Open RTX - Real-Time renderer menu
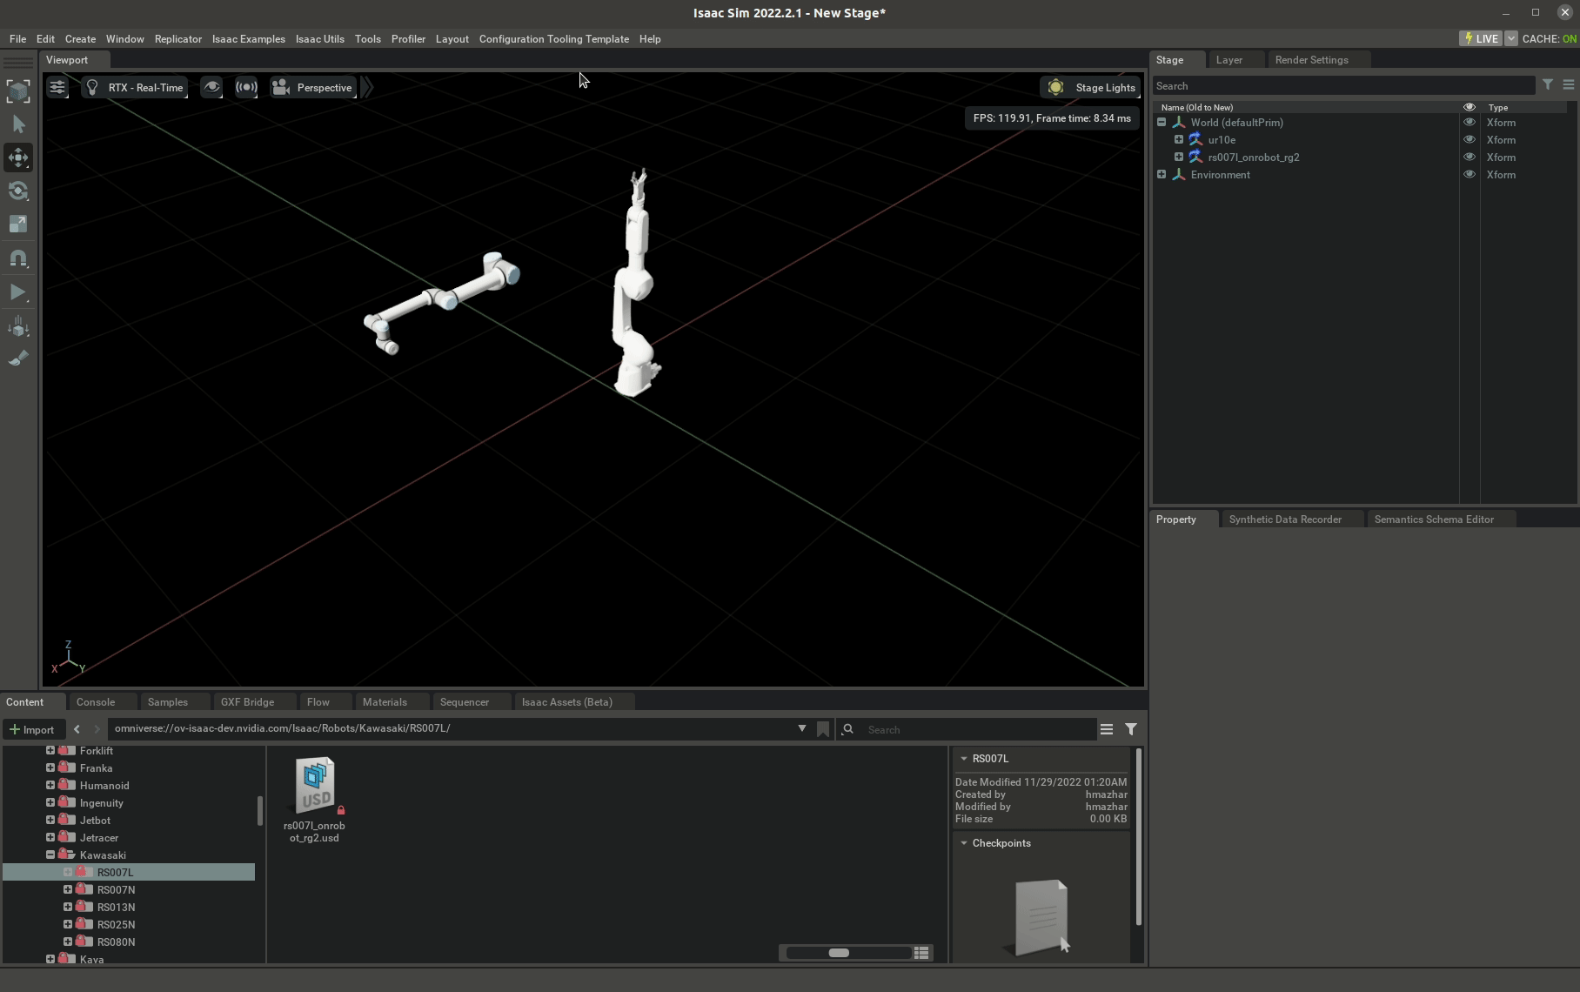The width and height of the screenshot is (1580, 992). pyautogui.click(x=135, y=87)
